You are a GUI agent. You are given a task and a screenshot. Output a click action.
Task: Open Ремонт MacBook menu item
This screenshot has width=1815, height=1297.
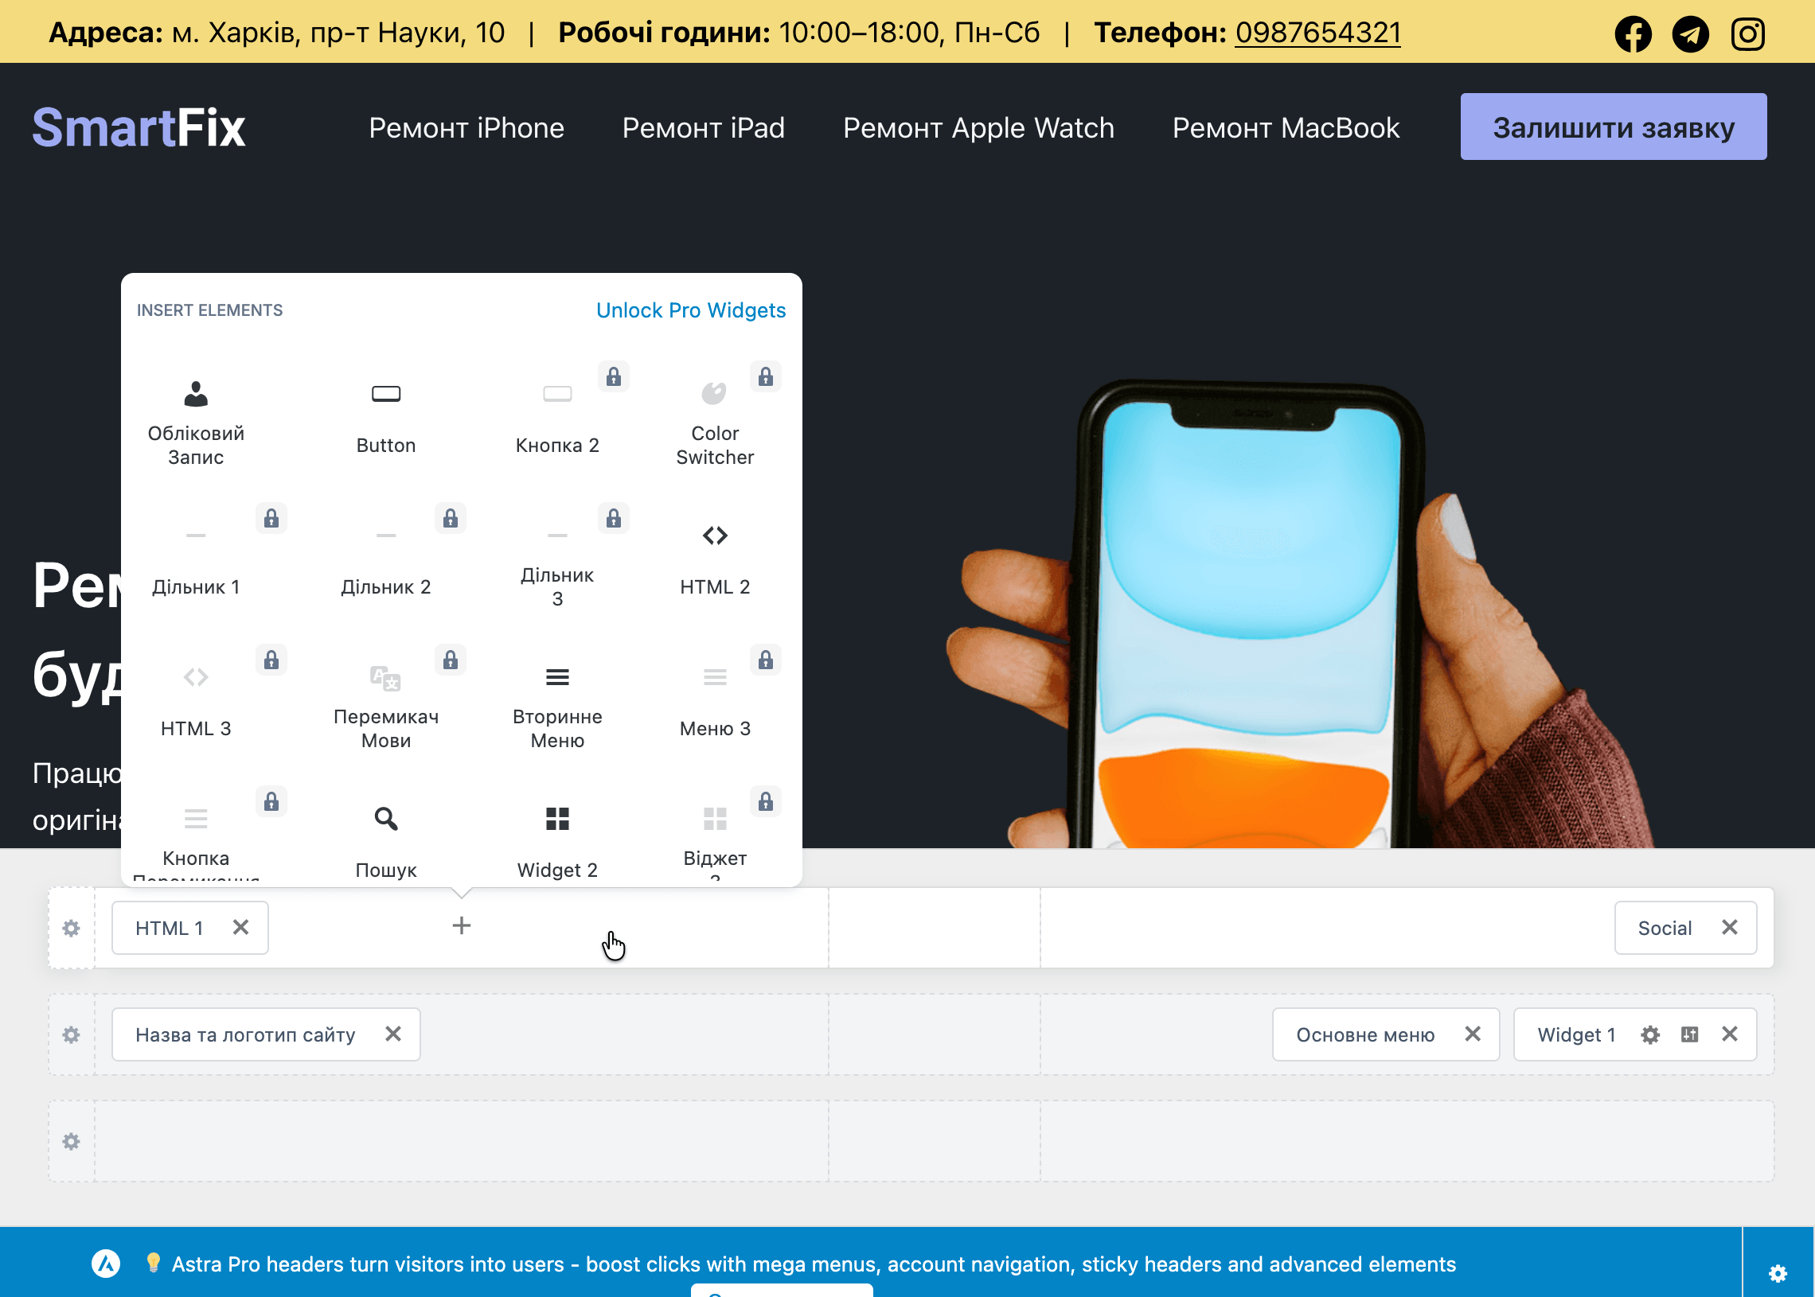(x=1286, y=128)
